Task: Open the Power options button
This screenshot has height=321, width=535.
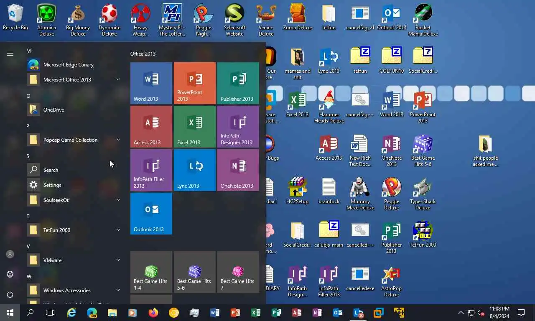Action: pyautogui.click(x=10, y=294)
